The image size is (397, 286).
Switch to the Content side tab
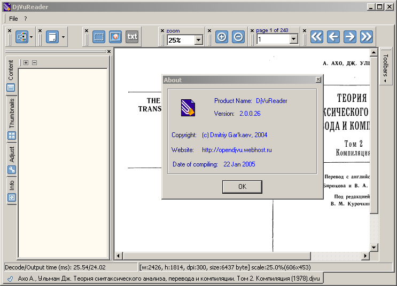(11, 76)
